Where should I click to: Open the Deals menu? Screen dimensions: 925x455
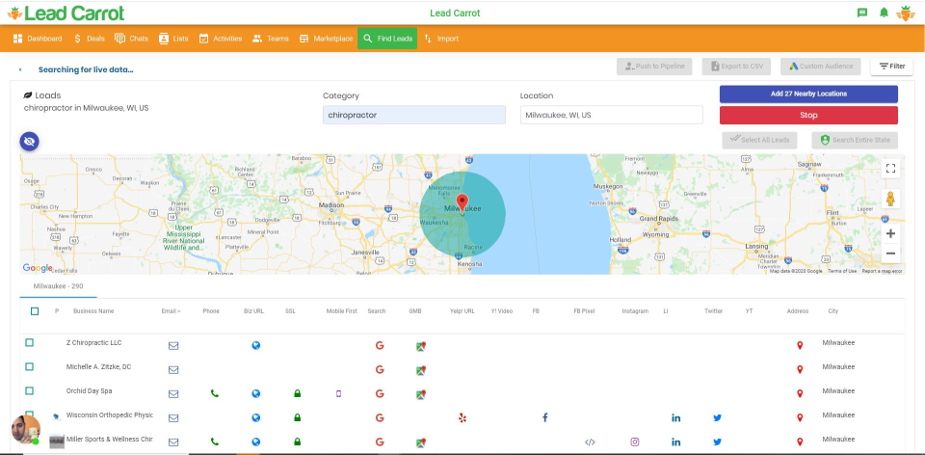click(89, 39)
